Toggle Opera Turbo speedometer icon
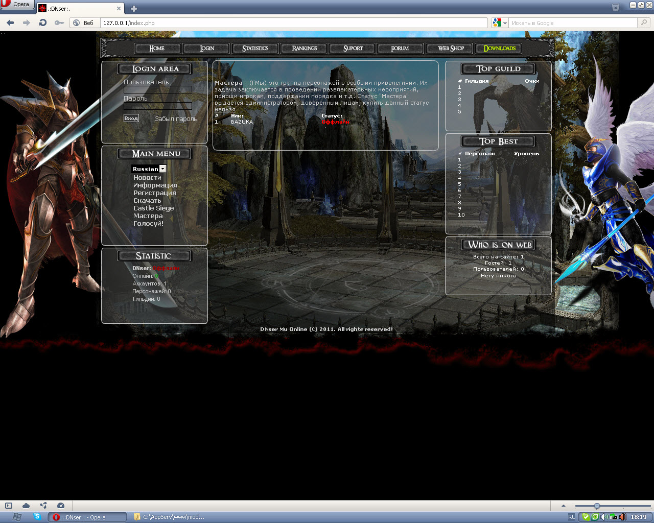The width and height of the screenshot is (654, 523). (61, 506)
